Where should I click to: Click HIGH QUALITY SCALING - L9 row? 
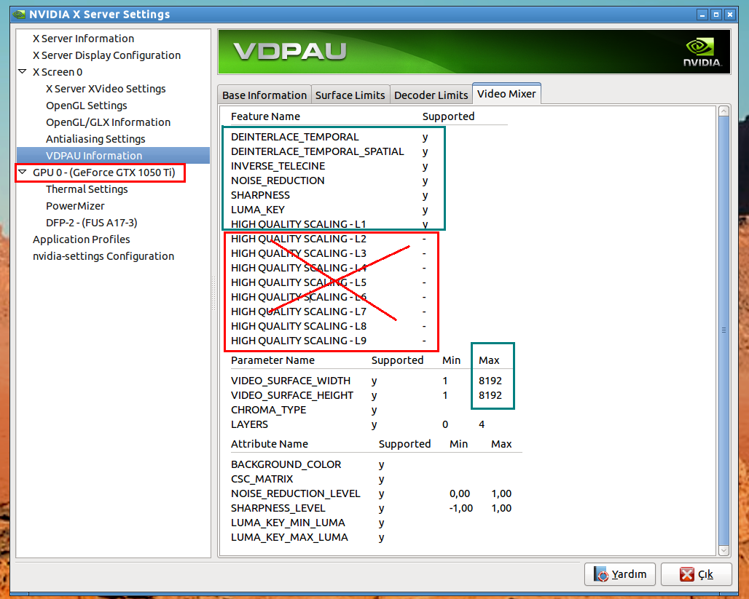[329, 341]
